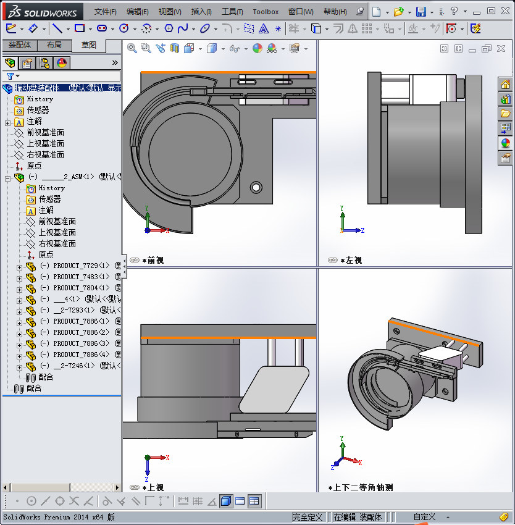Viewport: 515px width, 525px height.
Task: Click the toolbar expand chevron button
Action: click(114, 62)
